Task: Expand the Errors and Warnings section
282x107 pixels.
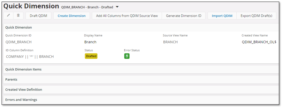Action: click(x=141, y=100)
